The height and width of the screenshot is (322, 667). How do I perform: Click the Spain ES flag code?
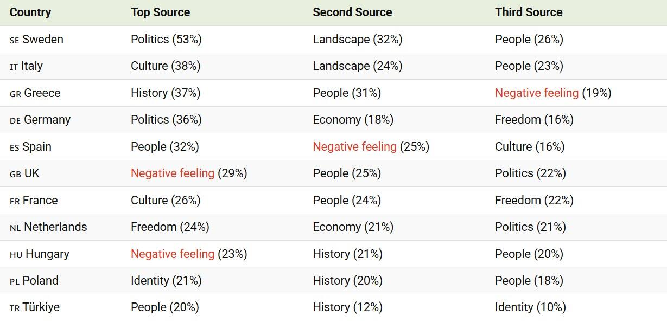[14, 147]
